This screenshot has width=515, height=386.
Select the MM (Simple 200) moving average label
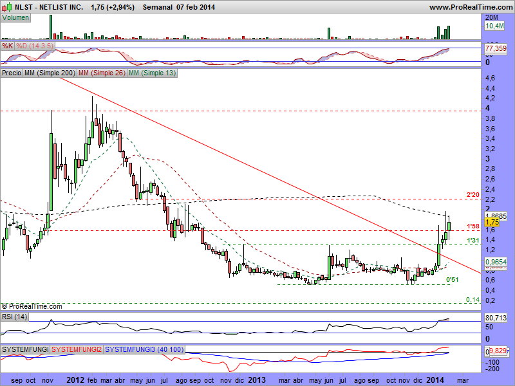pyautogui.click(x=50, y=73)
